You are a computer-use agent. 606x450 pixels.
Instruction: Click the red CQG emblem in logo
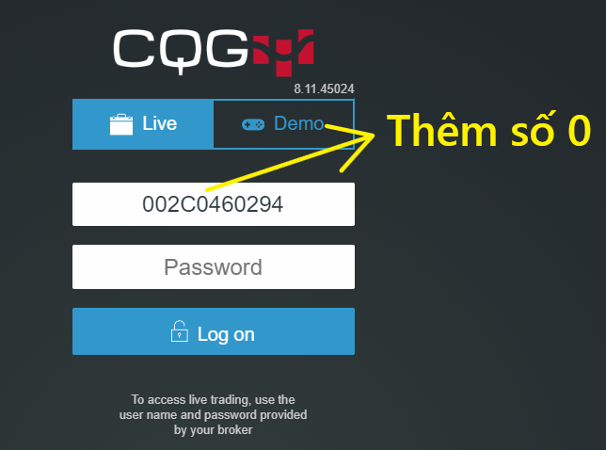click(x=283, y=52)
